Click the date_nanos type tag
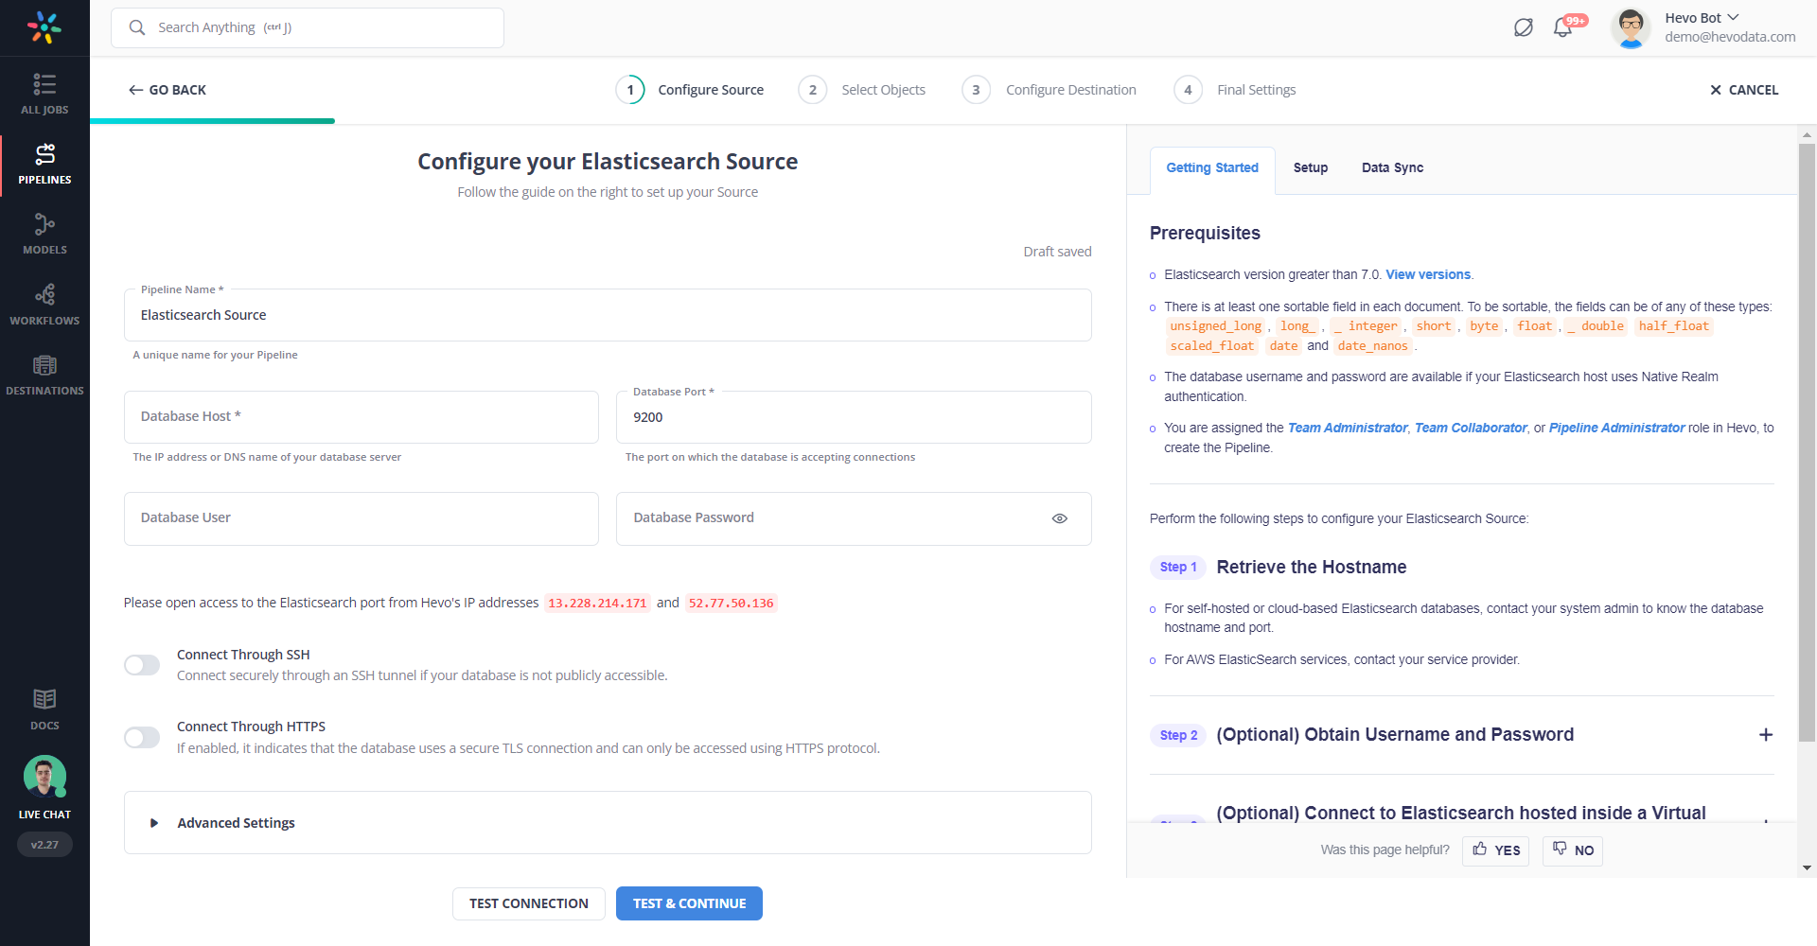Image resolution: width=1817 pixels, height=946 pixels. coord(1372,346)
